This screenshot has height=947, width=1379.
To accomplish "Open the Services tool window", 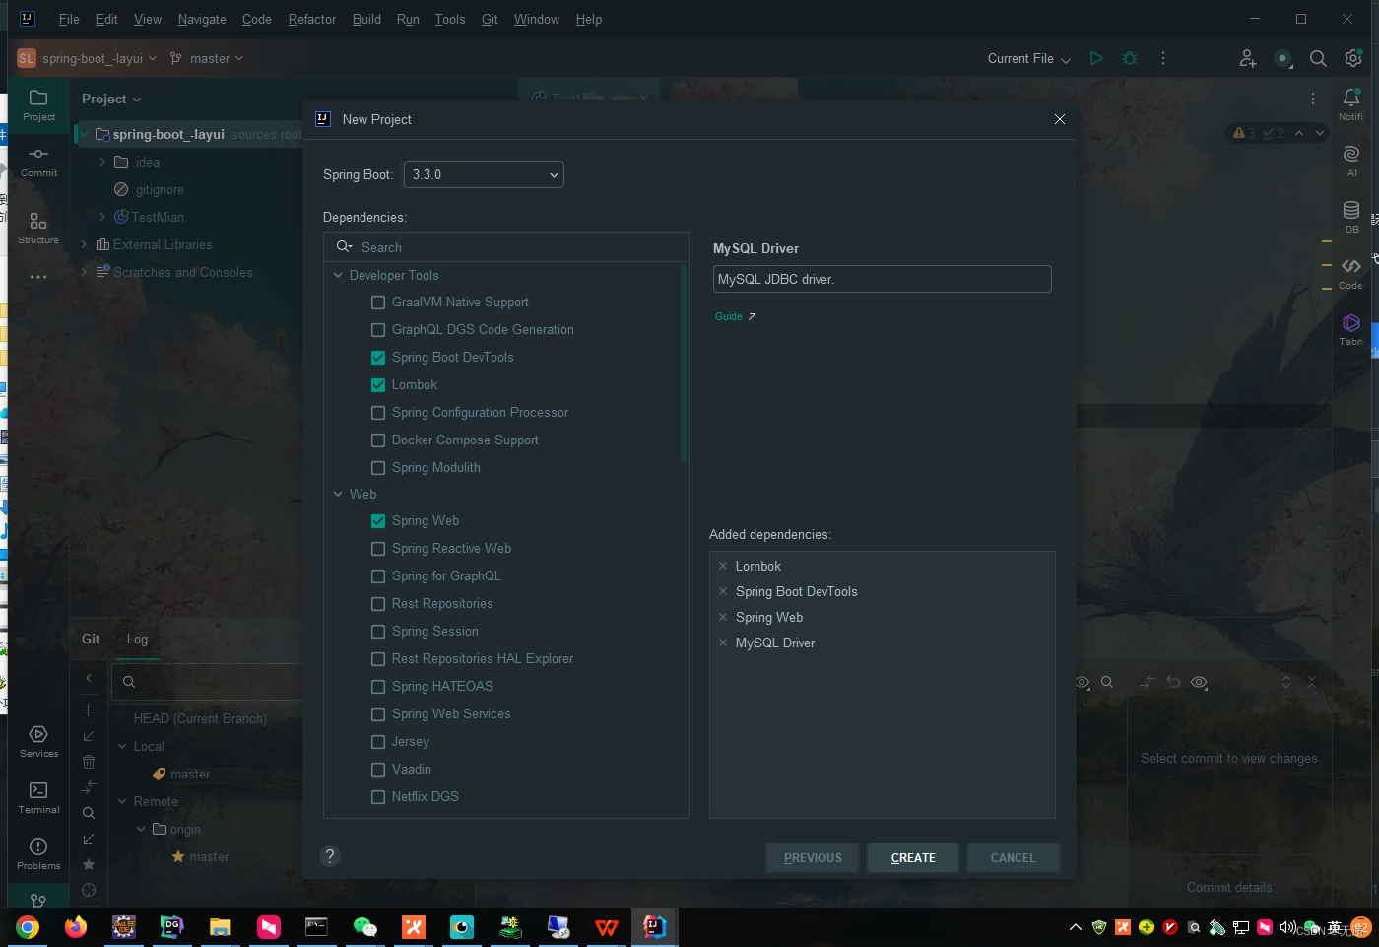I will [38, 742].
